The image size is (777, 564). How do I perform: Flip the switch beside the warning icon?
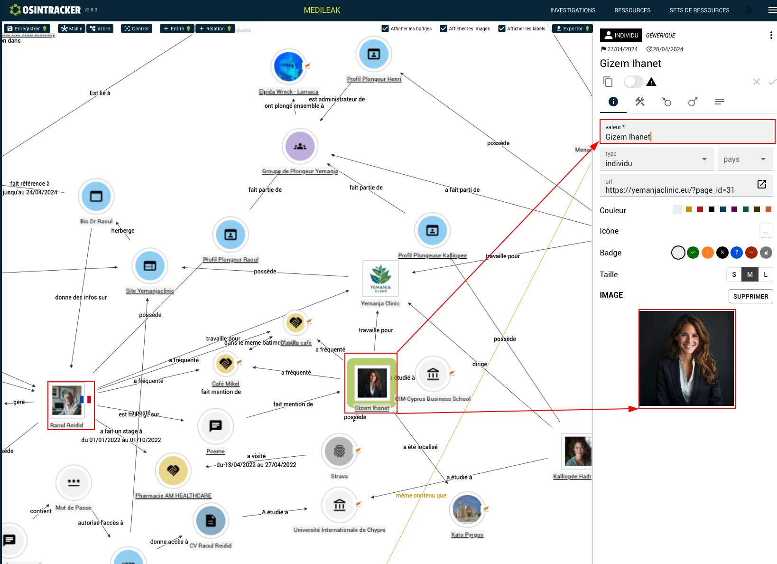tap(633, 82)
